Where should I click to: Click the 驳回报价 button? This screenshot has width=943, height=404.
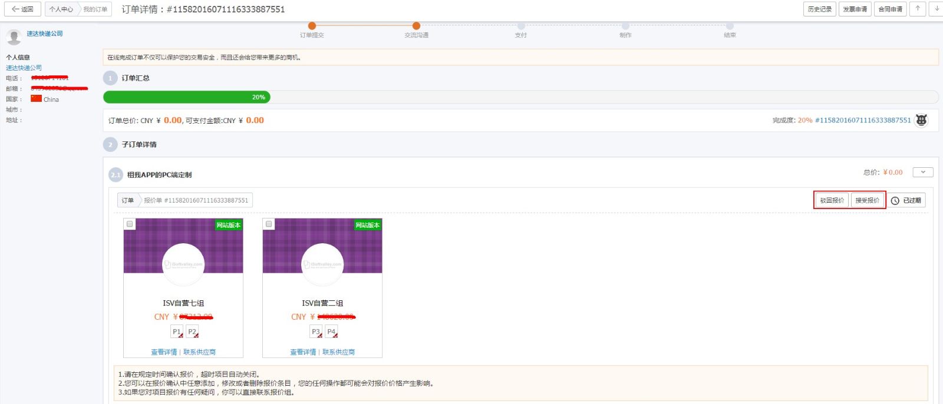pos(832,201)
